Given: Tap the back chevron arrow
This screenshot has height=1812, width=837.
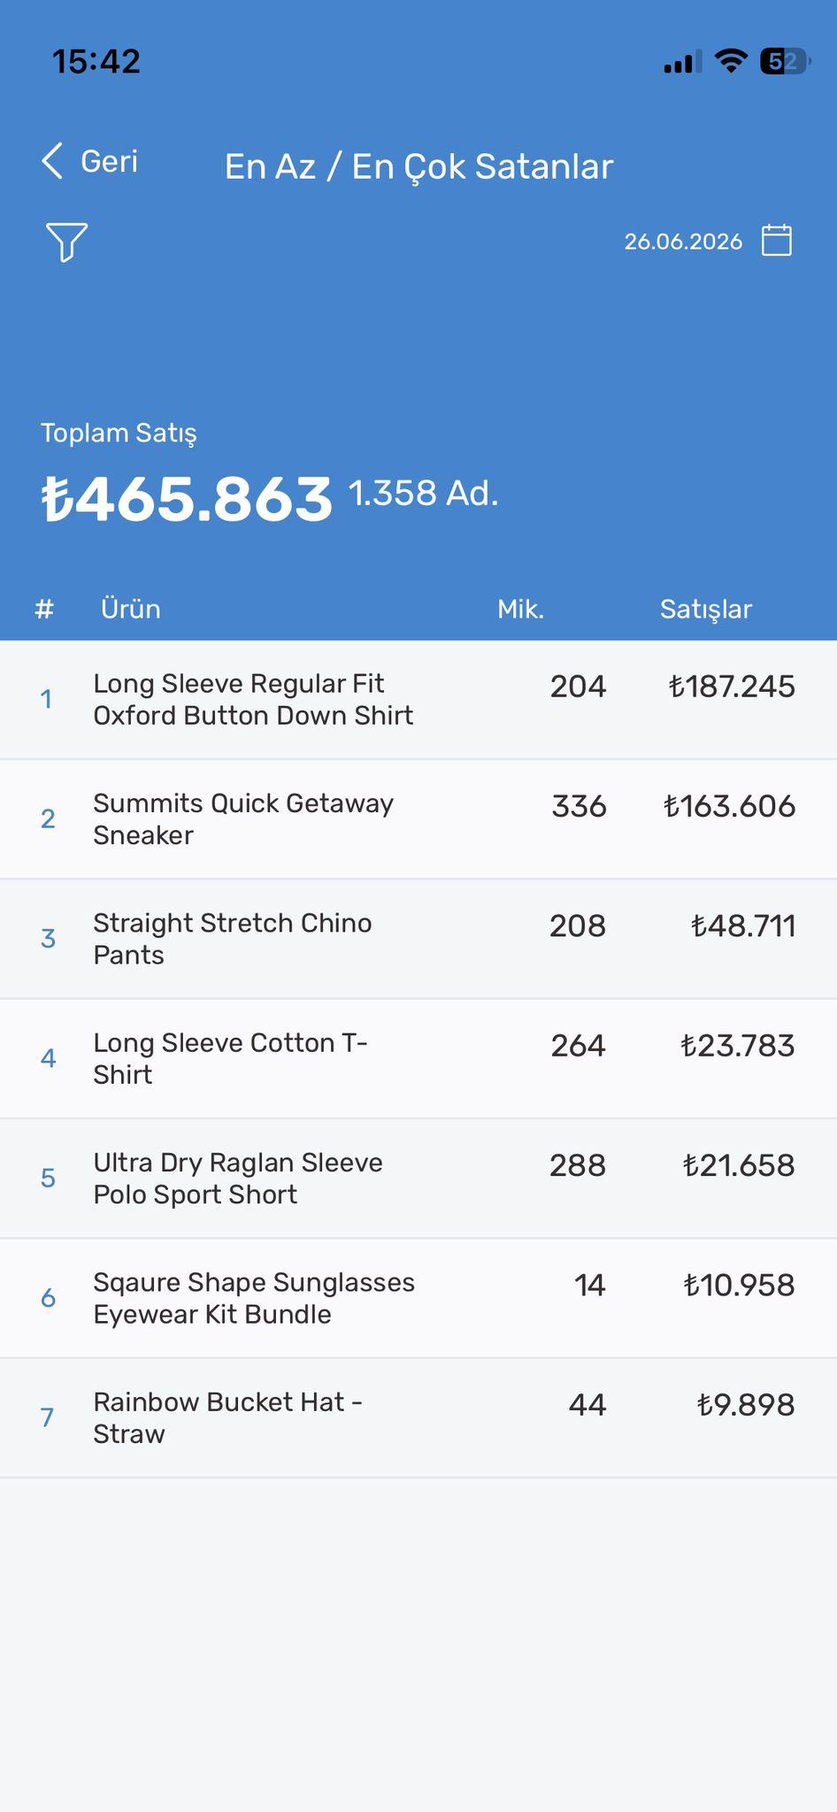Looking at the screenshot, I should pyautogui.click(x=52, y=161).
